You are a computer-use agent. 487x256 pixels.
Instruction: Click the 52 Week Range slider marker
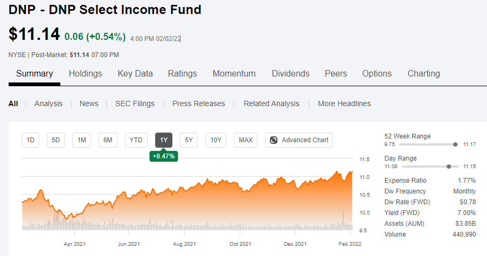[455, 144]
